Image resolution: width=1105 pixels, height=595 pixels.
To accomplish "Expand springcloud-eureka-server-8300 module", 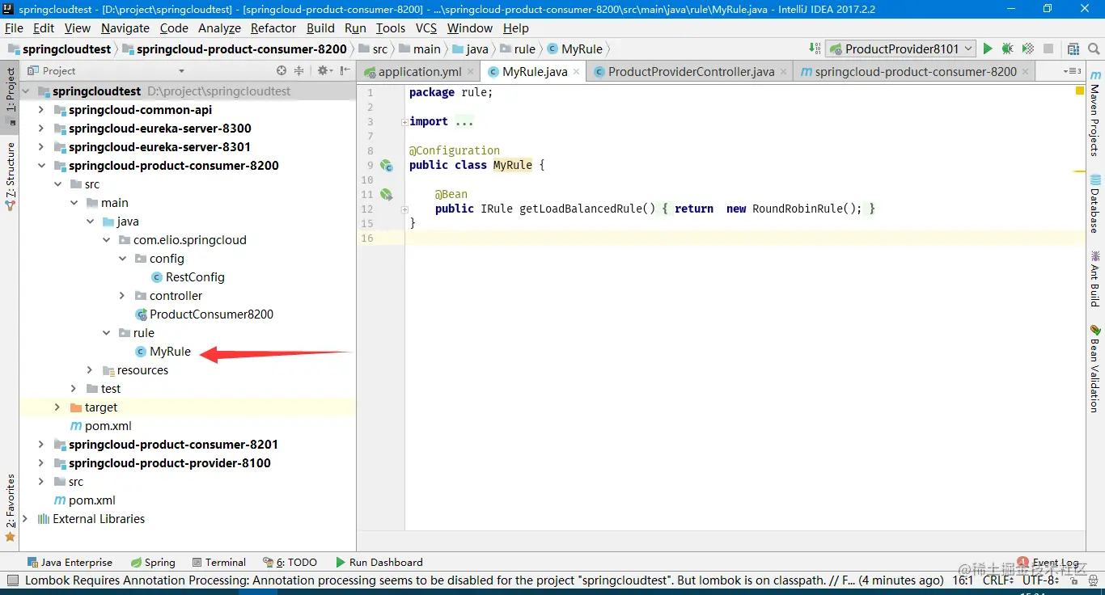I will [41, 128].
